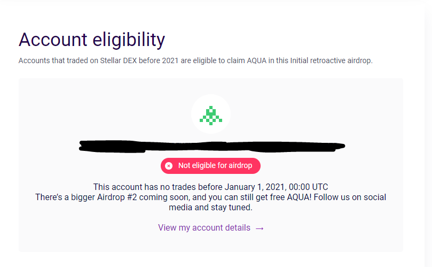Click the phrase Initial retroactive airdrop
Screen dimensions: 432x267
(x=331, y=60)
